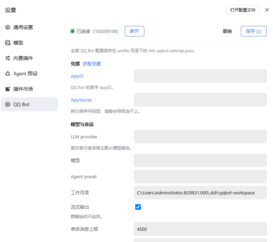Open 通用设置 section
The width and height of the screenshot is (273, 242).
click(x=29, y=27)
